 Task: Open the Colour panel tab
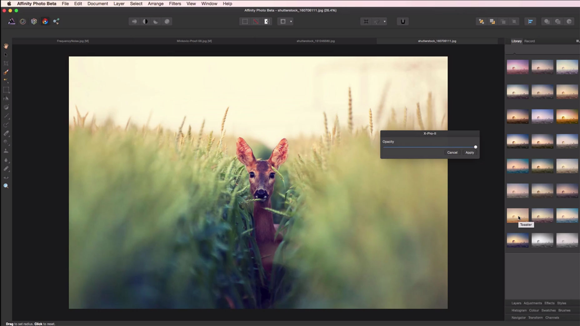point(534,310)
